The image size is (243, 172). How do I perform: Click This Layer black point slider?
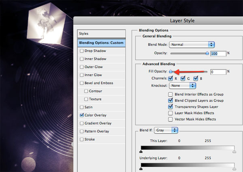pyautogui.click(x=141, y=152)
